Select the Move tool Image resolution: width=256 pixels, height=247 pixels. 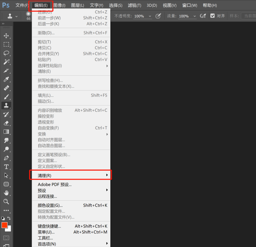coord(6,36)
